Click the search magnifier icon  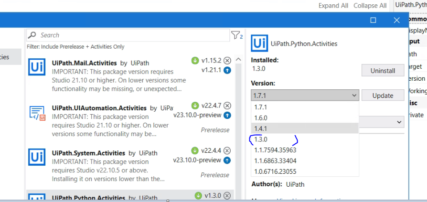32,35
